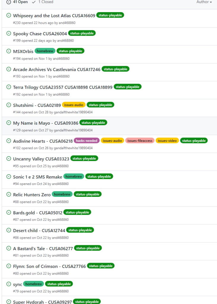Viewport: 217px width, 304px height.
Task: Click the status-playable label on My Name is Mayo
Action: tap(93, 123)
